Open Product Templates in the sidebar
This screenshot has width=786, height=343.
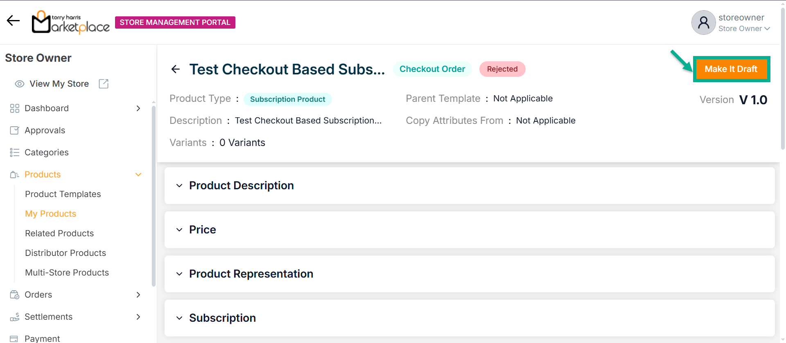(x=63, y=194)
